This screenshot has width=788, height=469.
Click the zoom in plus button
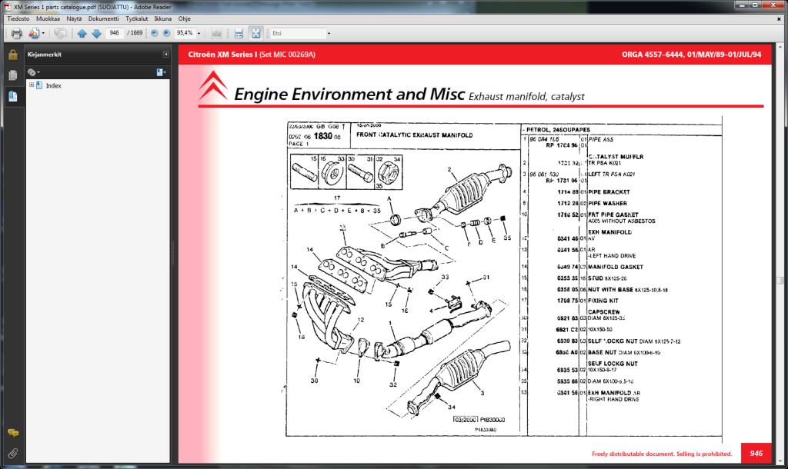166,34
